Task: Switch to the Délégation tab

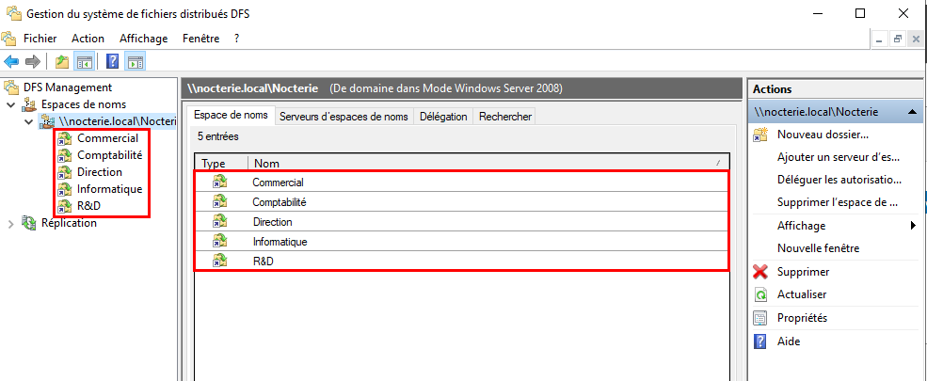Action: (443, 117)
